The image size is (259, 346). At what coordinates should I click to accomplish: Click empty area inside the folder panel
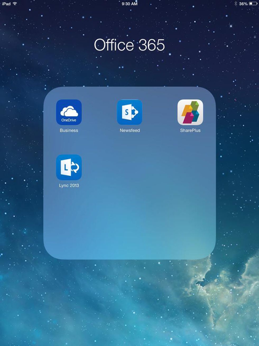tap(148, 206)
